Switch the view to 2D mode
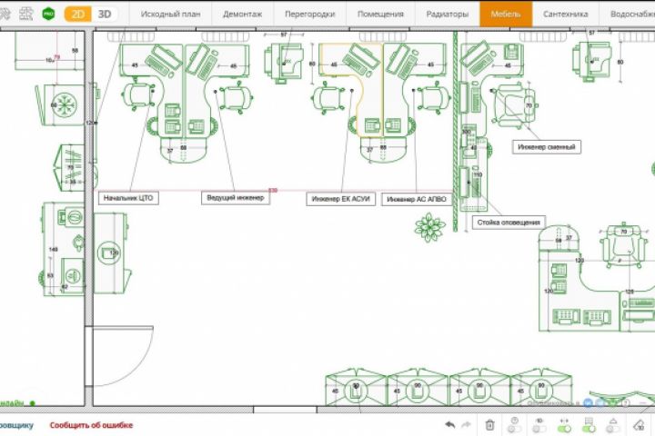 (77, 15)
